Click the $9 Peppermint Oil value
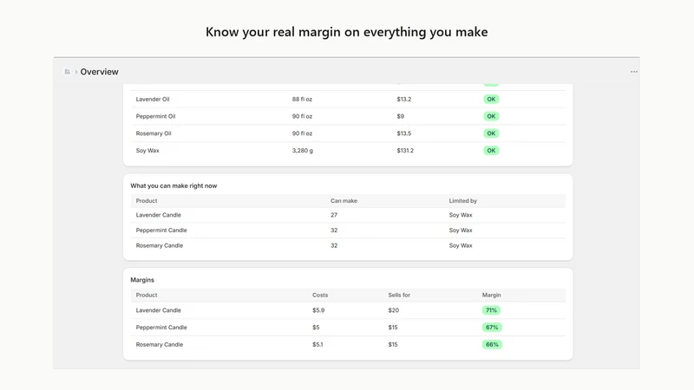This screenshot has height=390, width=694. pyautogui.click(x=400, y=116)
